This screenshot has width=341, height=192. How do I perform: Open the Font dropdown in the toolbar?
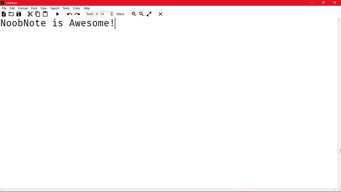92,14
